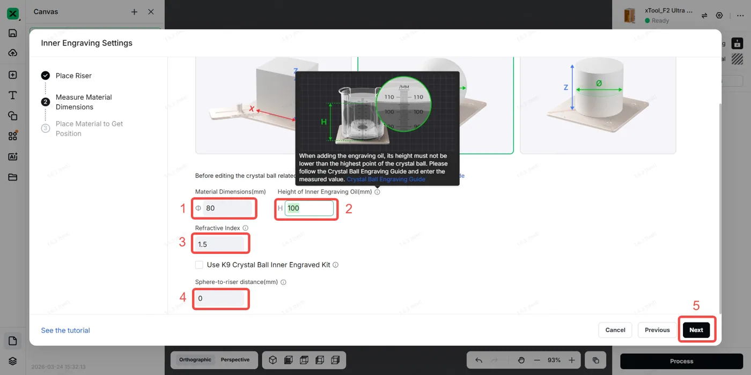Open device settings hexagon icon
751x375 pixels.
(x=719, y=16)
